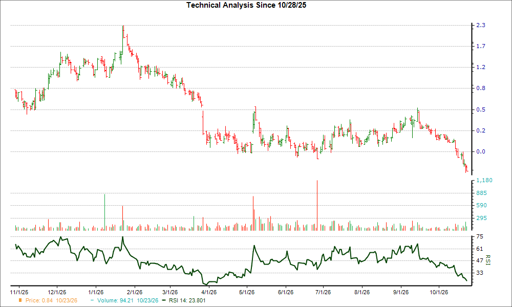The height and width of the screenshot is (307, 512).
Task: Click the 2.3 price axis label
Action: point(481,25)
